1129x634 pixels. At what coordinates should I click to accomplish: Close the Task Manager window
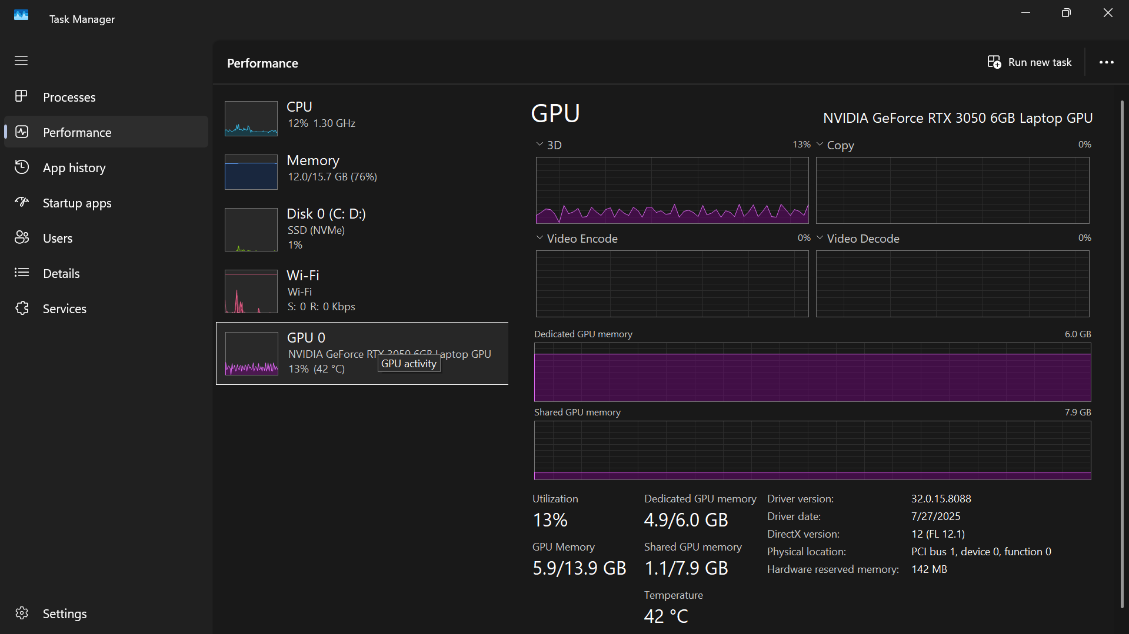[1108, 13]
